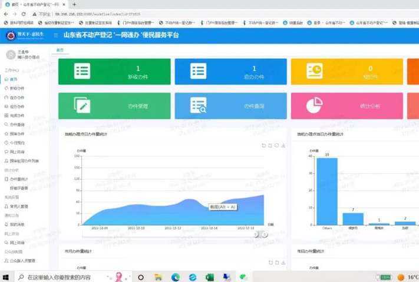Screen dimensions: 419x282
Task: Click the magnifier icon beside 办件查询
Action: click(x=6, y=125)
